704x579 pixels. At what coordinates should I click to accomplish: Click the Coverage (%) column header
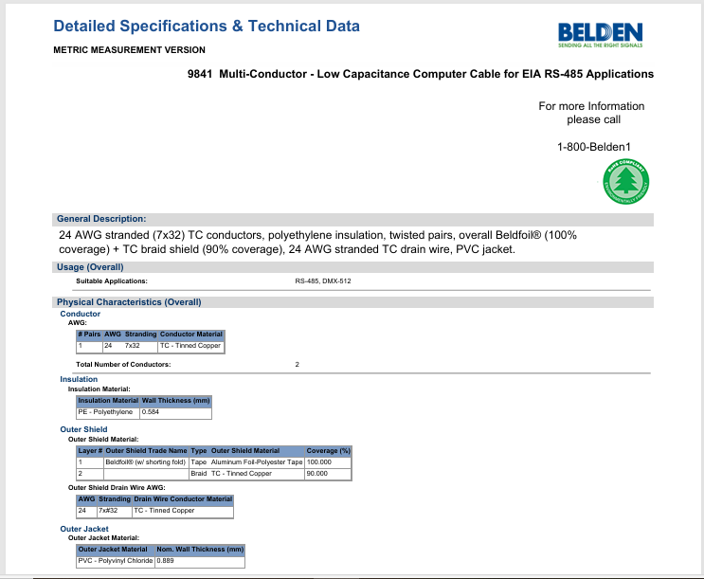point(328,450)
